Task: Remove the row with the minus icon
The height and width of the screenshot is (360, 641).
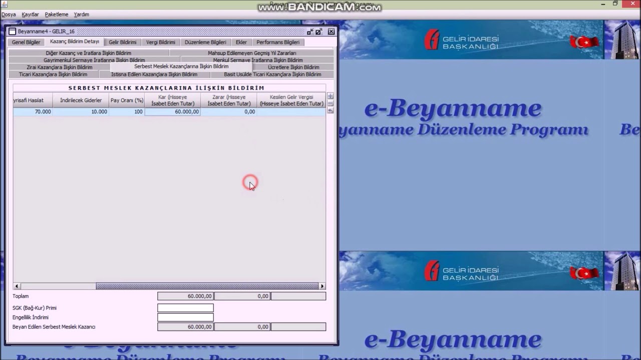Action: (331, 103)
